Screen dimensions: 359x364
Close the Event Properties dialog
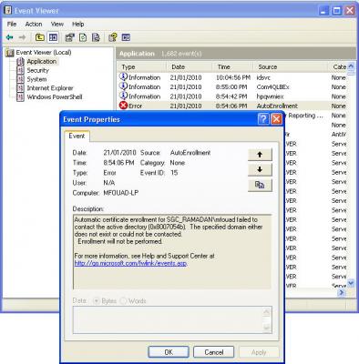[276, 119]
